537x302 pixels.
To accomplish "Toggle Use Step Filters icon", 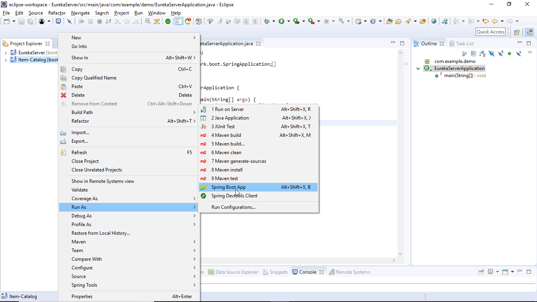I will click(x=156, y=21).
